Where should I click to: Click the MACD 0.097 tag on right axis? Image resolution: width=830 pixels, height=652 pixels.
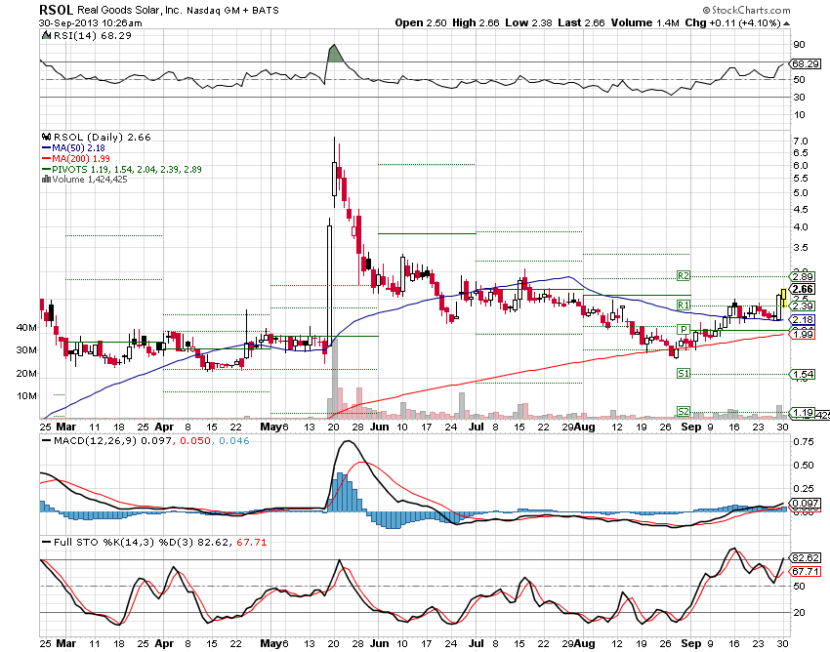click(806, 503)
